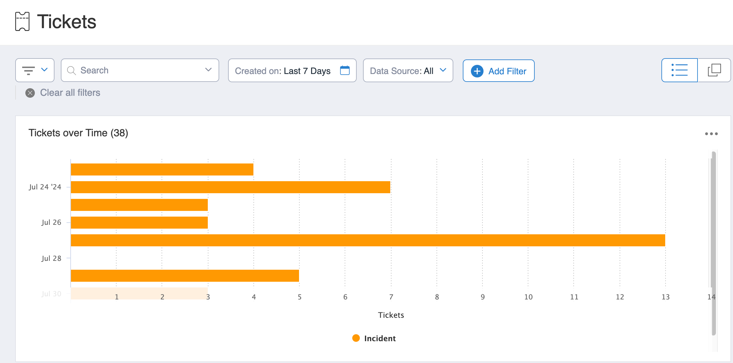The image size is (733, 363).
Task: Switch to list view icon
Action: pyautogui.click(x=679, y=70)
